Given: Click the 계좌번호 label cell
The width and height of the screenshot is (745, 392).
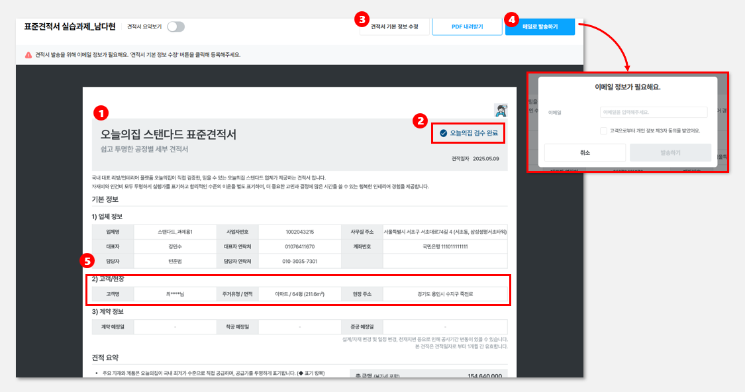Looking at the screenshot, I should [362, 246].
